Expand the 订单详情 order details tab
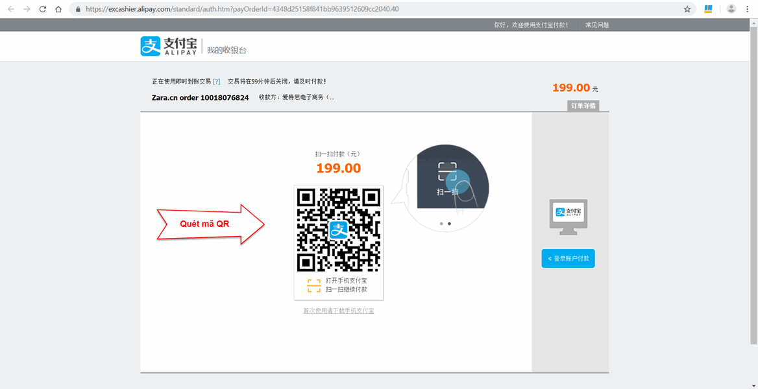The image size is (758, 389). tap(583, 106)
